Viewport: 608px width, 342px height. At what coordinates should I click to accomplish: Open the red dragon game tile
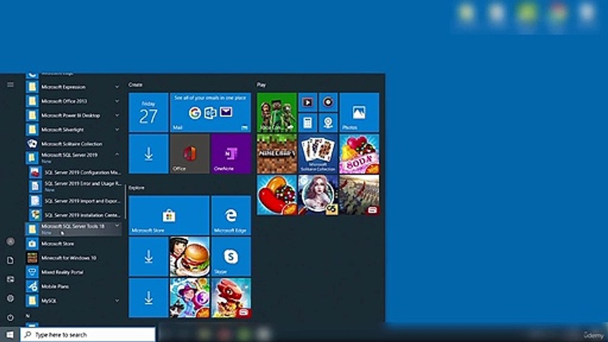point(231,298)
